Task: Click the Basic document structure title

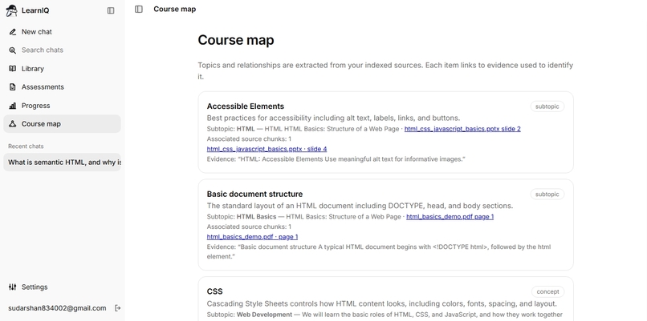Action: [x=254, y=194]
